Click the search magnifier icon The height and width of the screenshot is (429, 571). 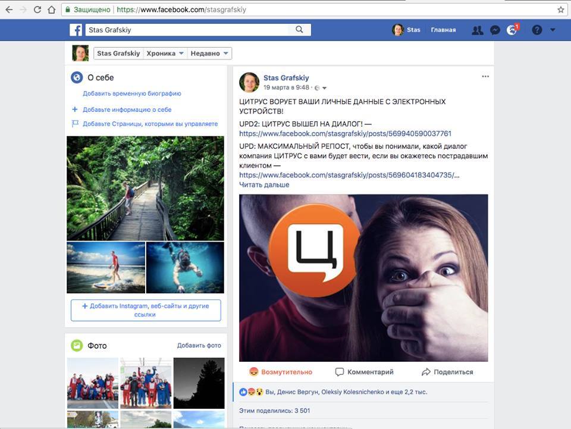point(299,30)
